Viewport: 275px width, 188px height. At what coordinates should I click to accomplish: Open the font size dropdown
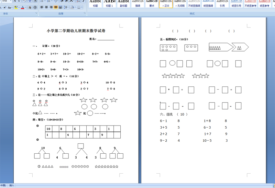pyautogui.click(x=11, y=1)
